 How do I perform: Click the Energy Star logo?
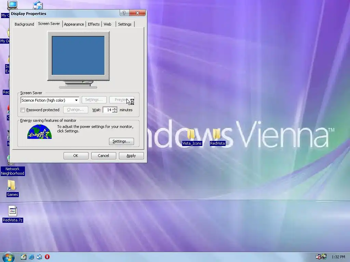click(40, 132)
